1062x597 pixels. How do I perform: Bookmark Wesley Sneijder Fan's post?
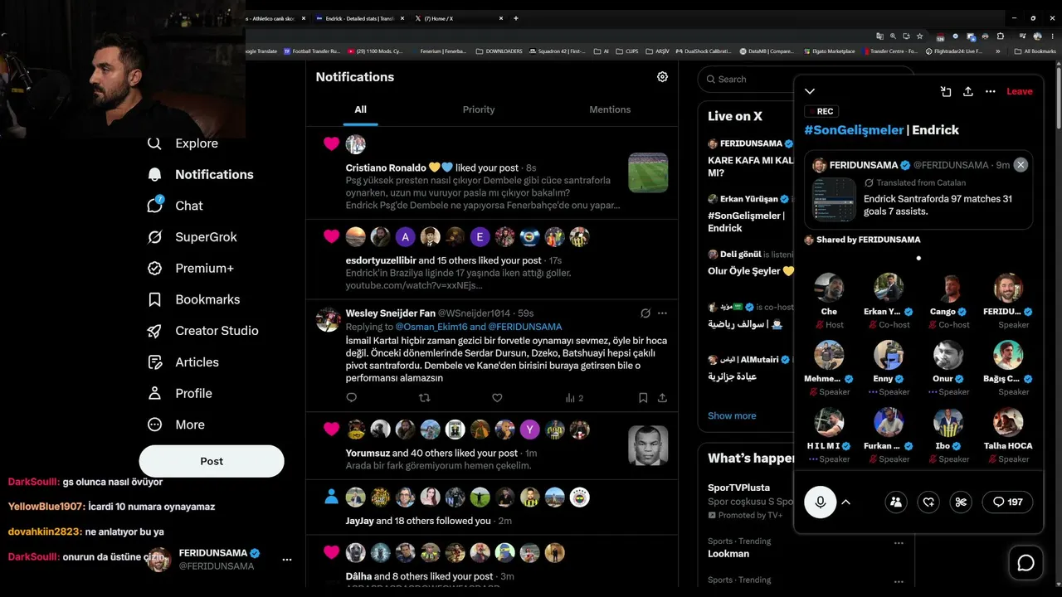pyautogui.click(x=643, y=398)
